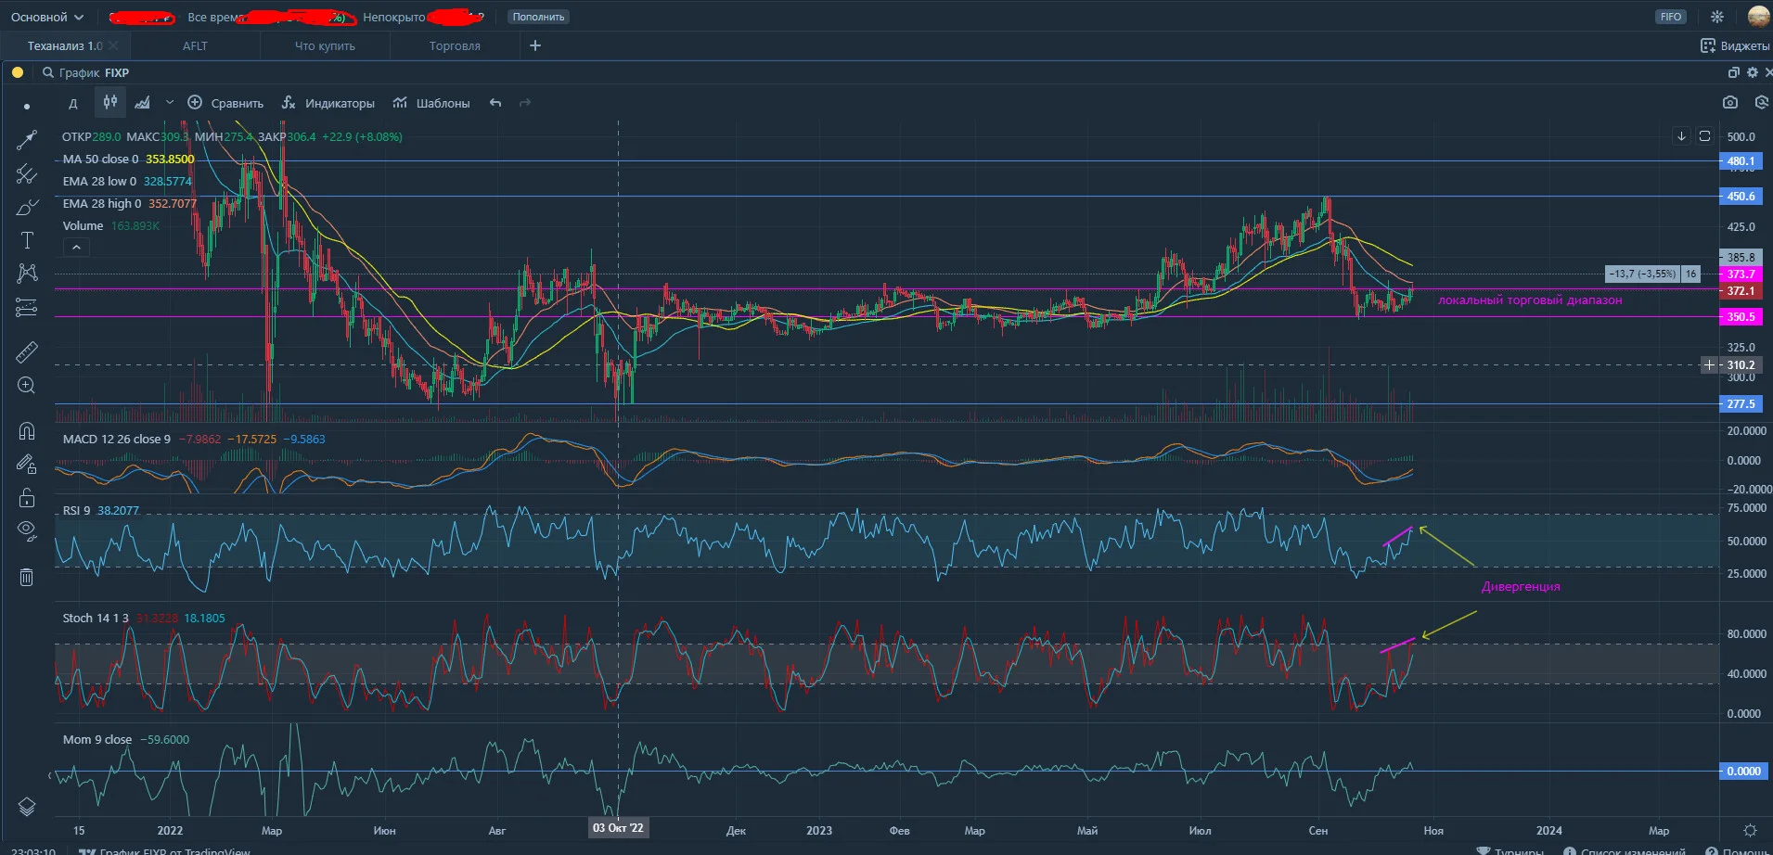Image resolution: width=1773 pixels, height=855 pixels.
Task: Toggle visibility of all drawings
Action: [x=27, y=531]
